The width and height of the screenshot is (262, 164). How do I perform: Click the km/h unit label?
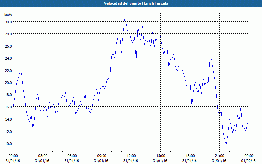click(8, 15)
